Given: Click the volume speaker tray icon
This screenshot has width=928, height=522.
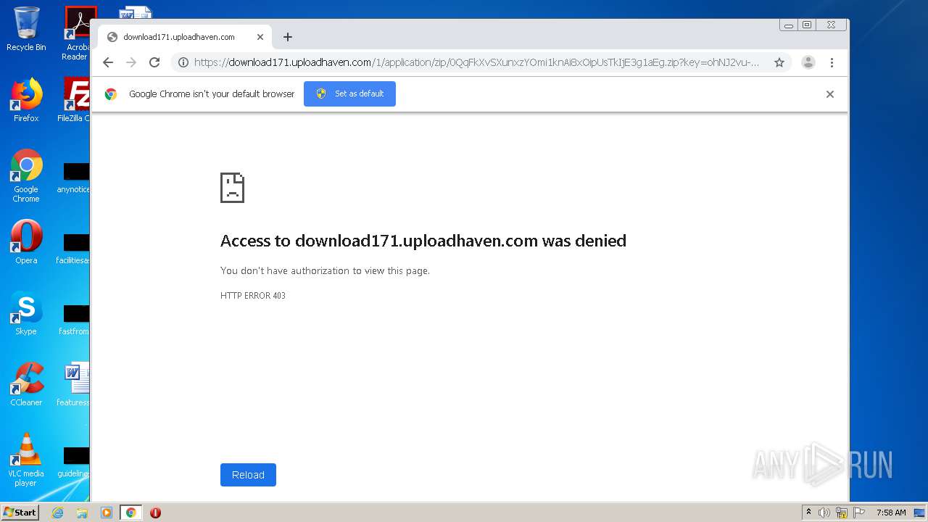Looking at the screenshot, I should [824, 513].
